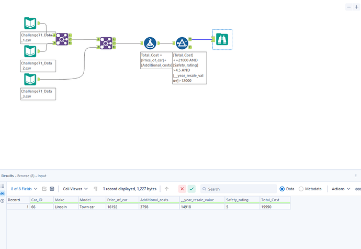Click the Filter tool True output anchor
This screenshot has height=249, width=361.
click(190, 39)
